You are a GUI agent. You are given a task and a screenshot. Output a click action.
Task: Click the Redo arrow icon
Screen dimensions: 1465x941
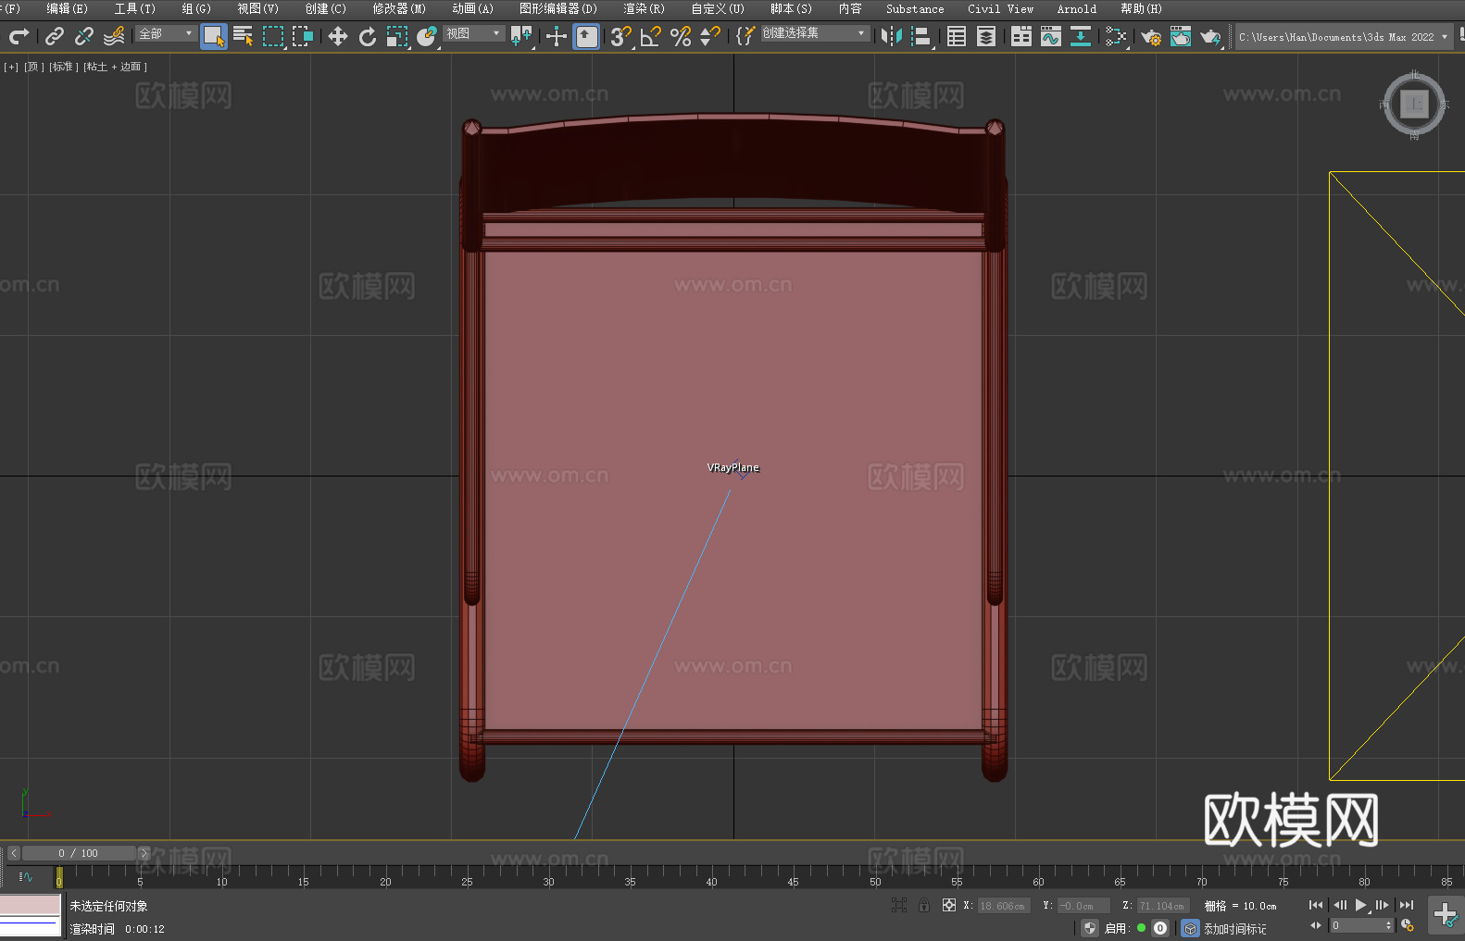pos(19,36)
